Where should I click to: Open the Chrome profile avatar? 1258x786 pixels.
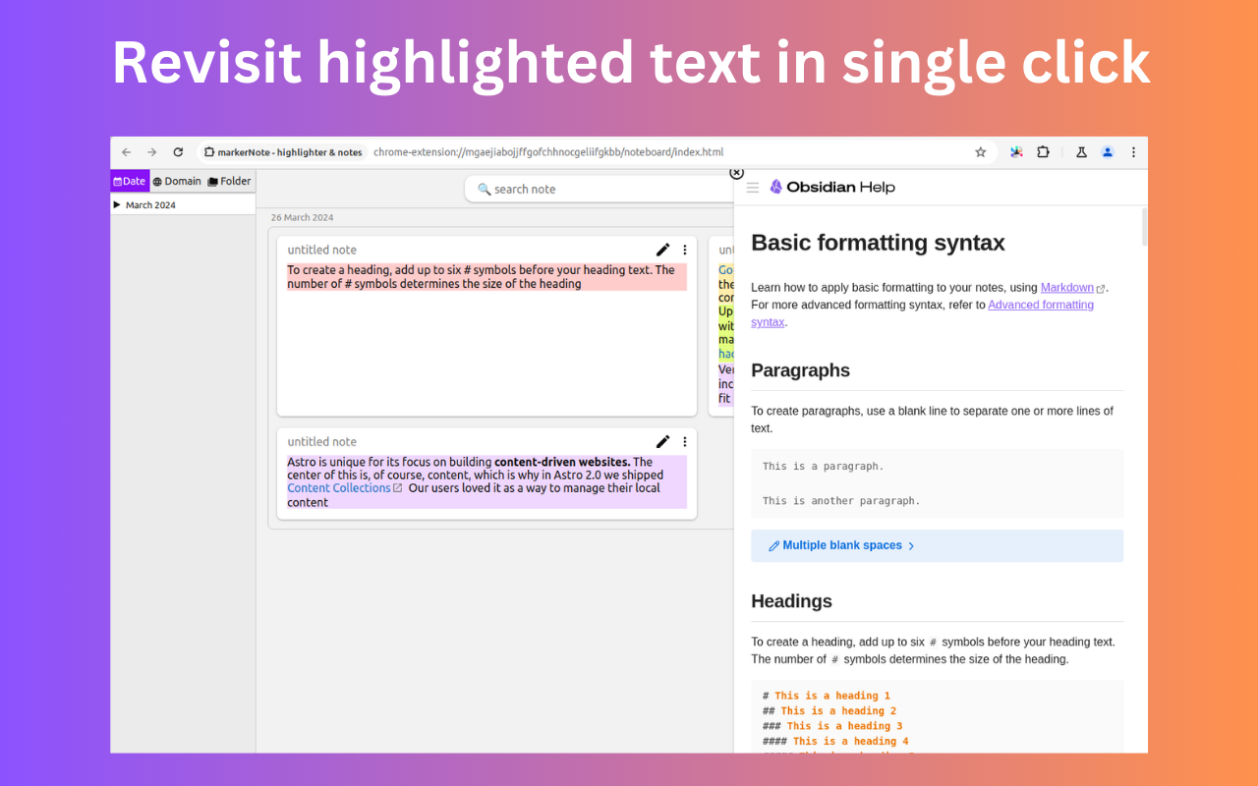1108,152
